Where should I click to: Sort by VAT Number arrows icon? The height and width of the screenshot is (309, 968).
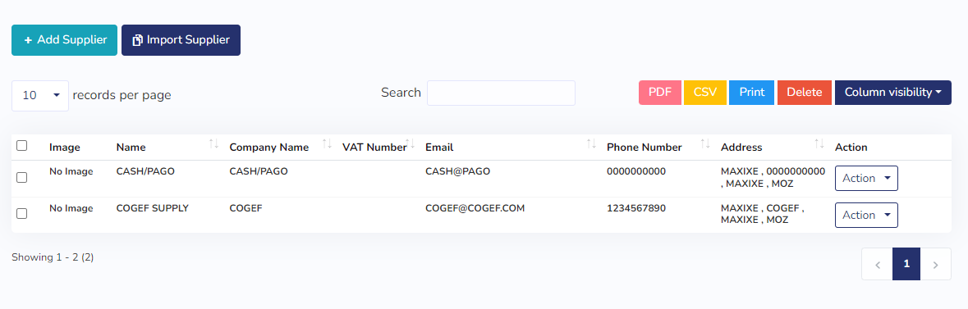coord(410,143)
